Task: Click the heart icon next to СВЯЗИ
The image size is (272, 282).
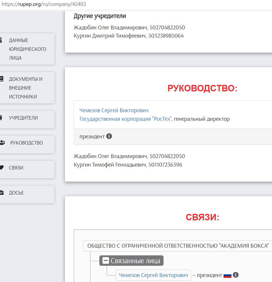Action: coord(1,168)
